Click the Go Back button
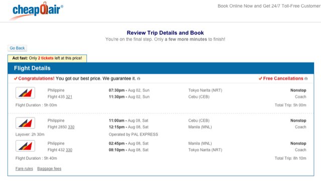Image resolution: width=321 pixels, height=181 pixels. click(x=17, y=48)
